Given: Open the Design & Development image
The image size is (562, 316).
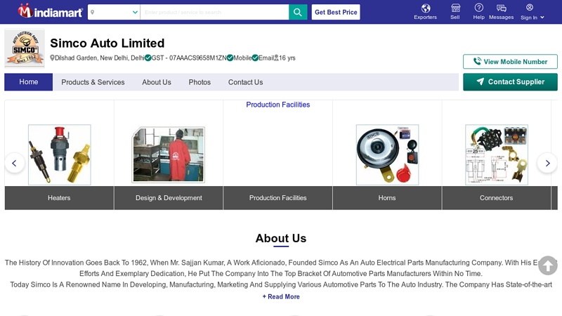Looking at the screenshot, I should 169,154.
